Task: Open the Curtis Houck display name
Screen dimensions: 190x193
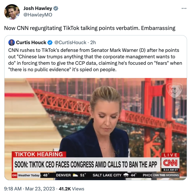Action: tap(31, 43)
